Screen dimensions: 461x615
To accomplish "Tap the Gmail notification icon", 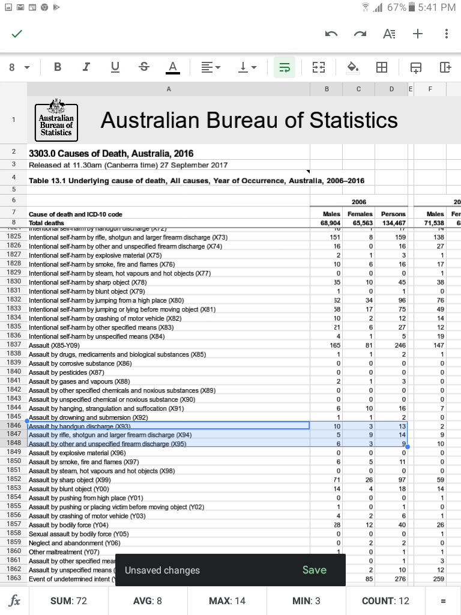I will point(20,7).
